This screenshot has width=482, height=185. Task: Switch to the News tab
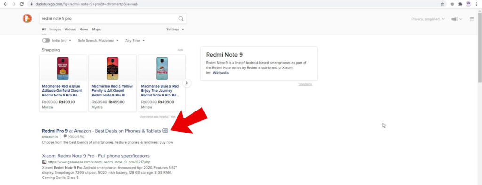point(84,30)
